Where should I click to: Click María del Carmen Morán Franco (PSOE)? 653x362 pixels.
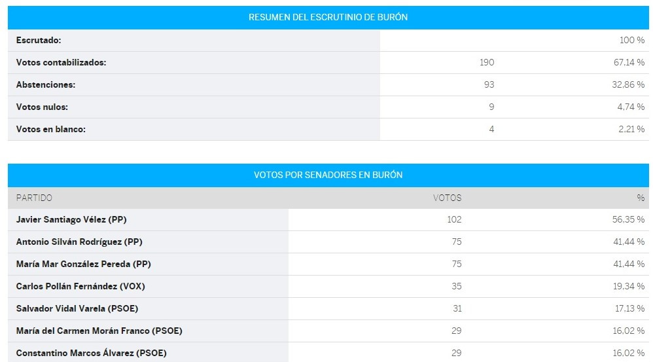click(x=99, y=331)
